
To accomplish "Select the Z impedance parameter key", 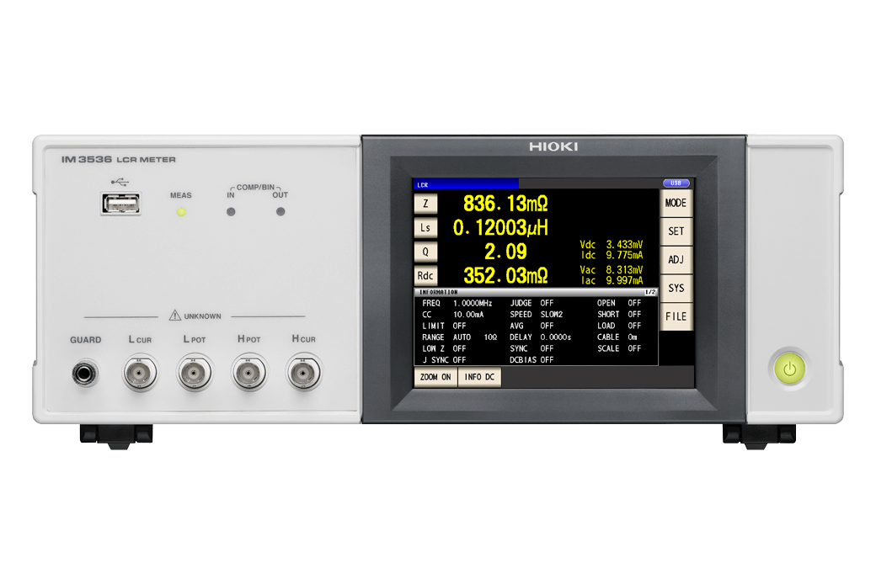I will click(x=426, y=202).
